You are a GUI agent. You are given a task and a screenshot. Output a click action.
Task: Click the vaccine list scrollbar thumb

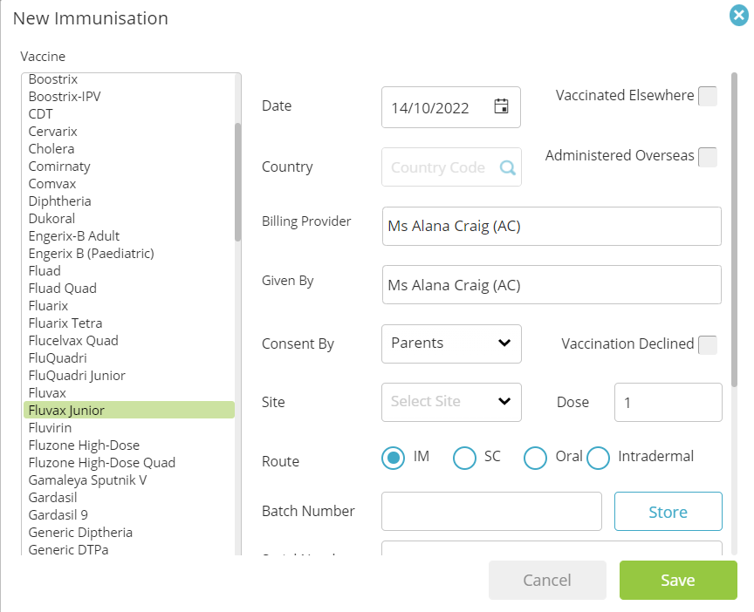tap(237, 182)
